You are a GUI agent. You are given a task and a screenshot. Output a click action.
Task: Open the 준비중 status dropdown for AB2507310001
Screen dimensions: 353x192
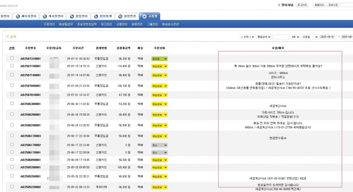[159, 58]
